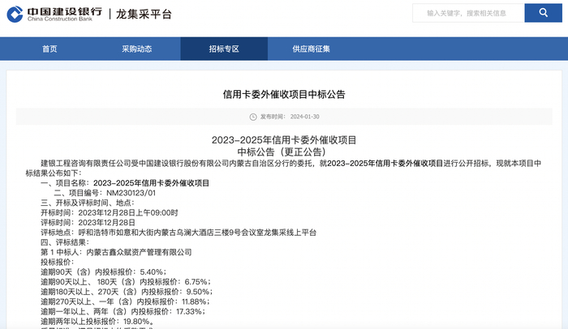568x329 pixels.
Task: Click the 龙集采平台 platform title
Action: pos(144,14)
